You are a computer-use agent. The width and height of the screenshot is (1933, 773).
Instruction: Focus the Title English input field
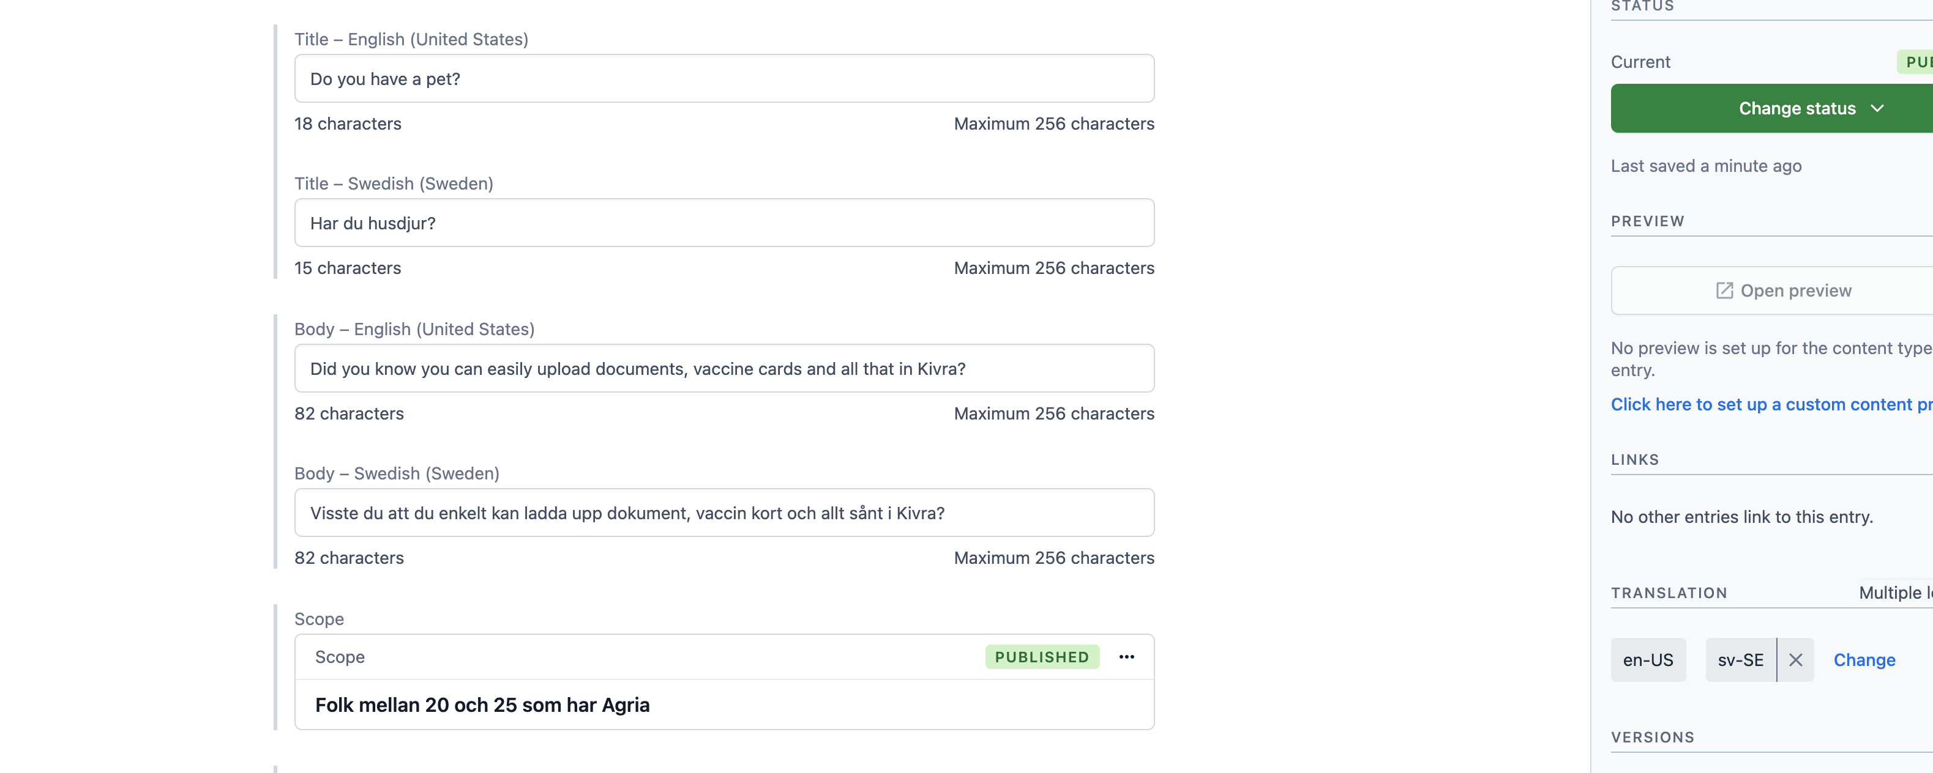(x=723, y=79)
